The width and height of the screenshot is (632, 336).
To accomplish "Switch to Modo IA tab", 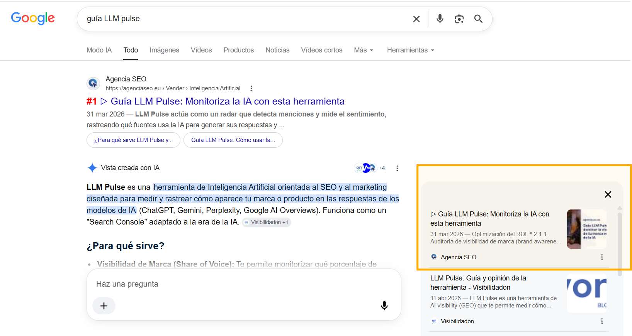I will pyautogui.click(x=99, y=50).
